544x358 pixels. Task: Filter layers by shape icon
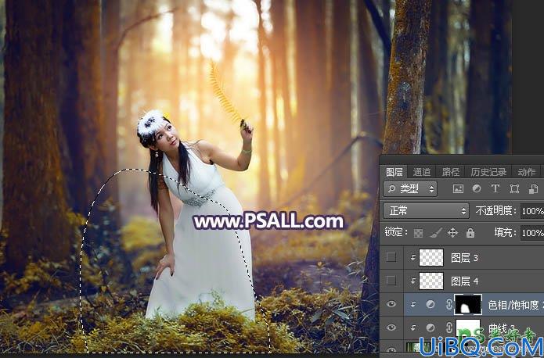(514, 188)
